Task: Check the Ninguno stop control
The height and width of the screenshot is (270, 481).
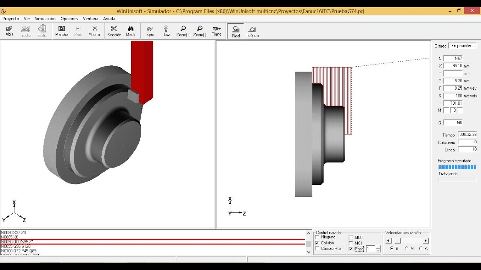Action: (317, 237)
